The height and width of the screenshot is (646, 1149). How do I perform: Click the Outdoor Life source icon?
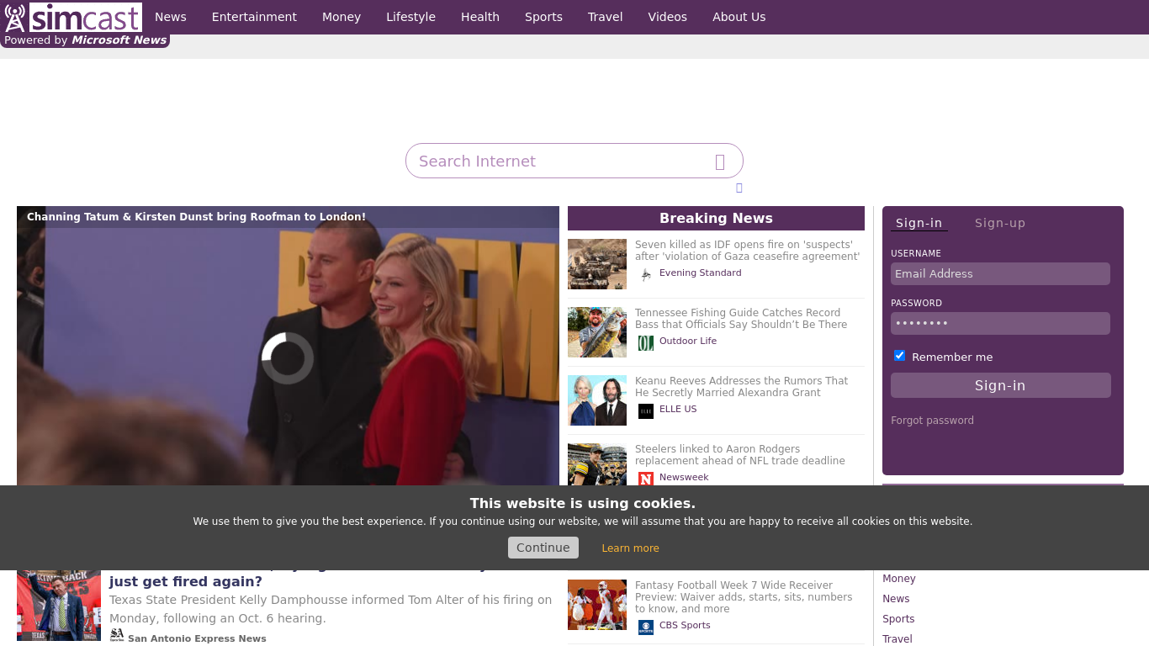coord(645,342)
